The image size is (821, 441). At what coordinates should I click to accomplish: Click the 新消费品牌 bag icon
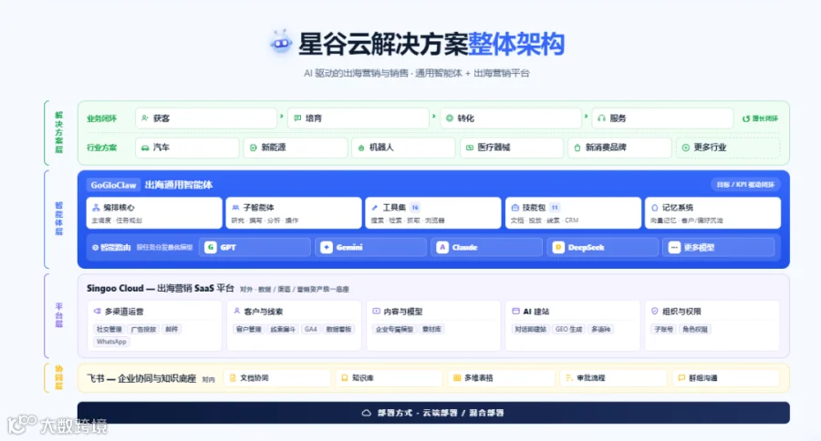point(577,148)
